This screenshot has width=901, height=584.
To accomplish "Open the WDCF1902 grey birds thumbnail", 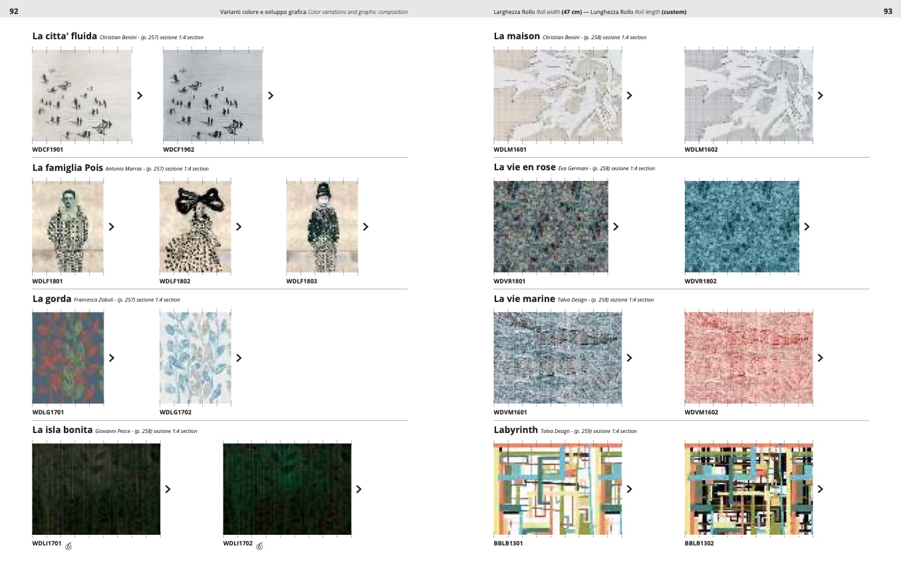I will coord(213,95).
